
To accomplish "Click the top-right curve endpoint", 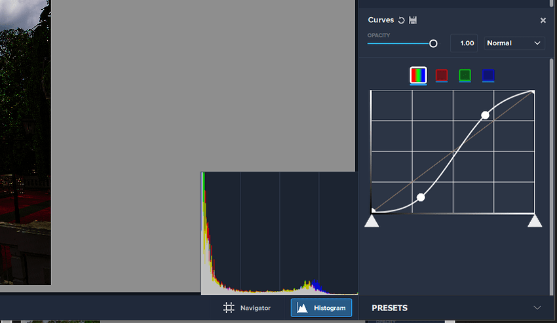I will [x=533, y=92].
